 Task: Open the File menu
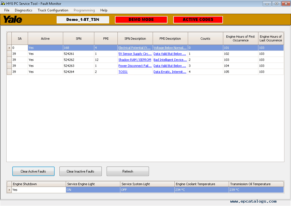click(7, 10)
